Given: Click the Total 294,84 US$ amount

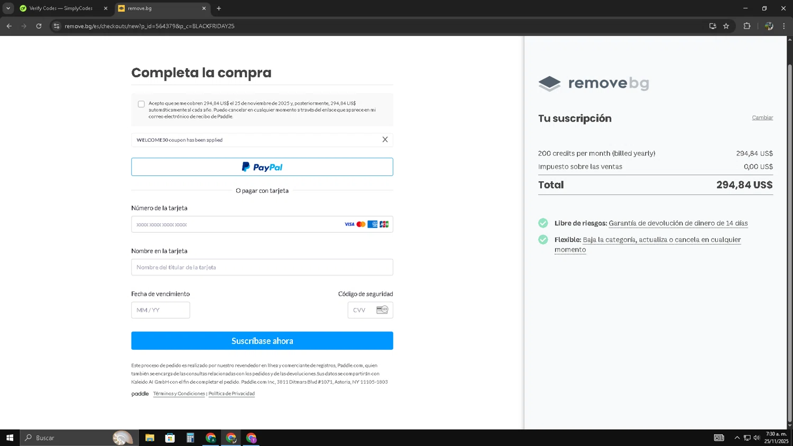Looking at the screenshot, I should tap(744, 185).
